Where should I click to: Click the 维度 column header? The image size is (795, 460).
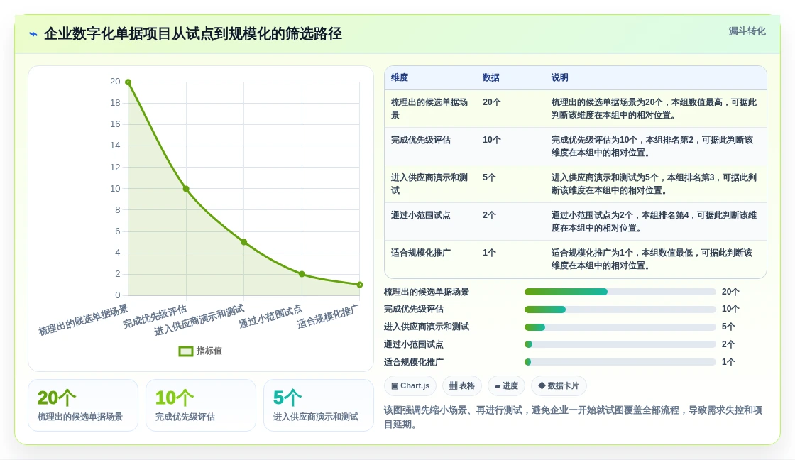click(400, 77)
